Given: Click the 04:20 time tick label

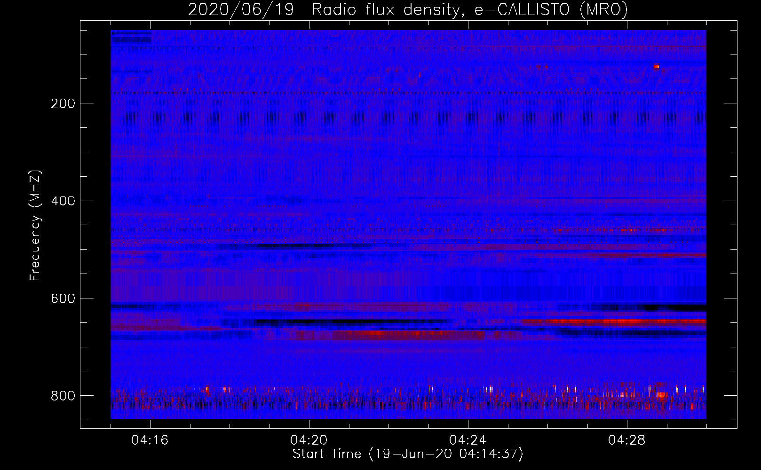Looking at the screenshot, I should pyautogui.click(x=309, y=440).
